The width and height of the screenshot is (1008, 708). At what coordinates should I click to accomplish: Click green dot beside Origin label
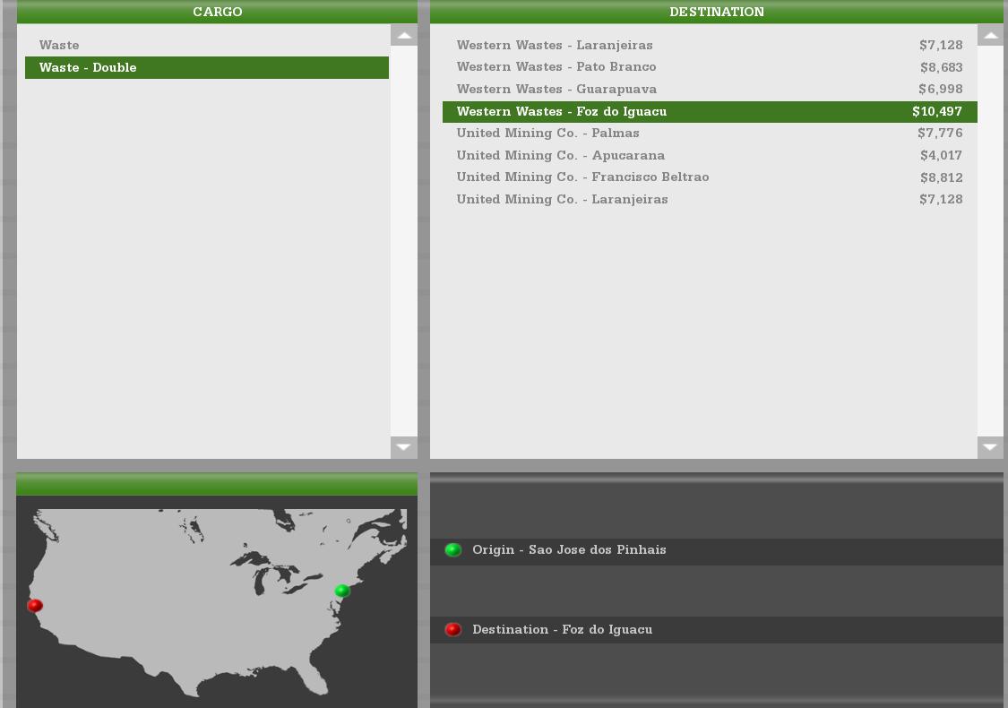pos(453,550)
